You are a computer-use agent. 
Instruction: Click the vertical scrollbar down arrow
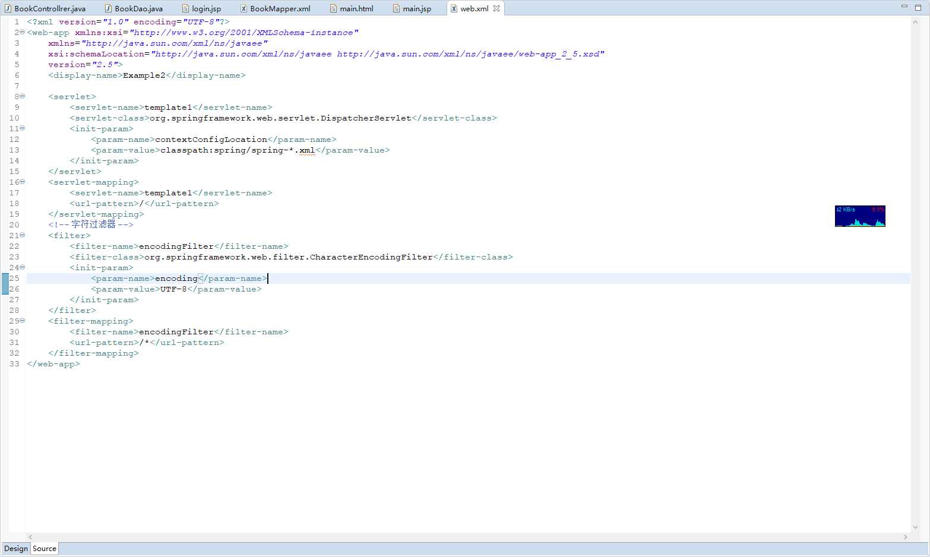point(915,527)
